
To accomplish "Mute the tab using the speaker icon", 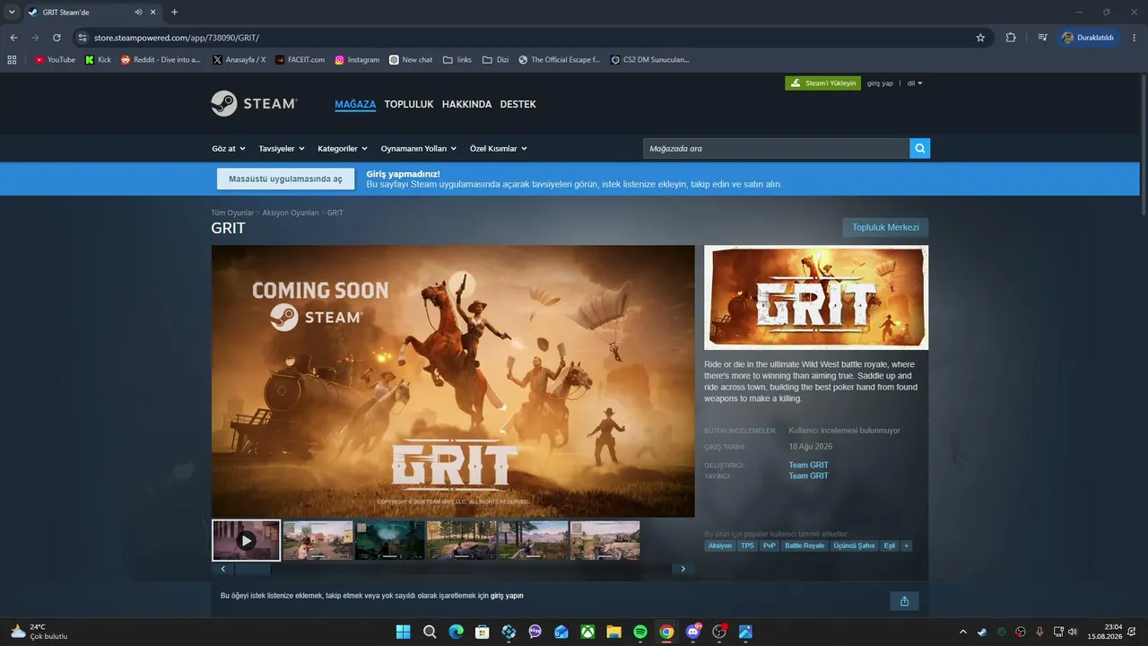I will coord(138,13).
